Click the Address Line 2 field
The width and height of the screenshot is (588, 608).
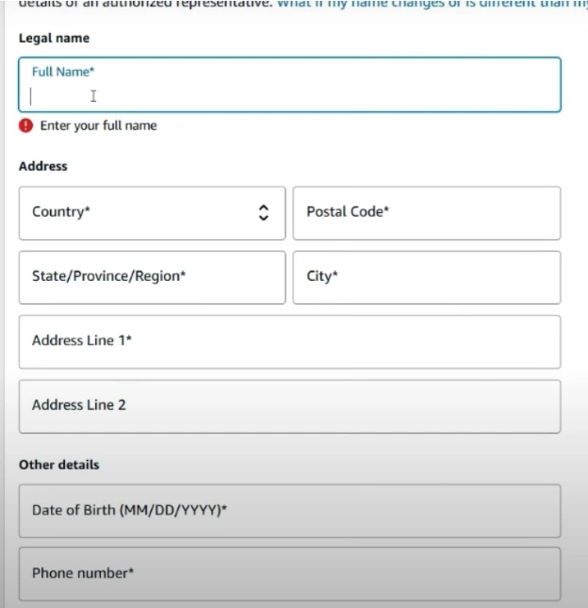tap(289, 405)
